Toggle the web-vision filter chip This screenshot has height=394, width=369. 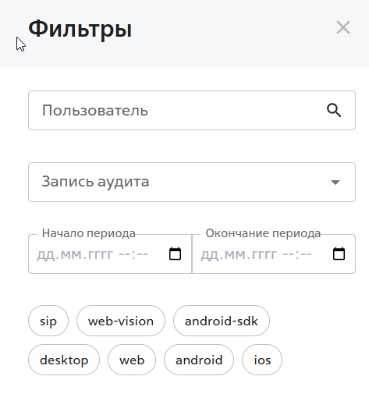121,321
